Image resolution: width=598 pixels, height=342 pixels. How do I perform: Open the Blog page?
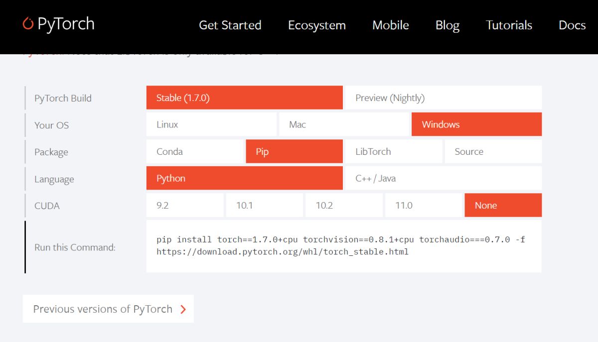click(x=448, y=25)
